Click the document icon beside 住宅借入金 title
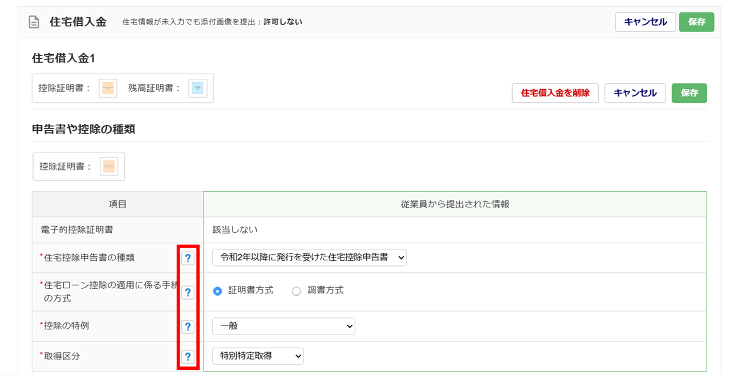This screenshot has height=375, width=730. [34, 22]
